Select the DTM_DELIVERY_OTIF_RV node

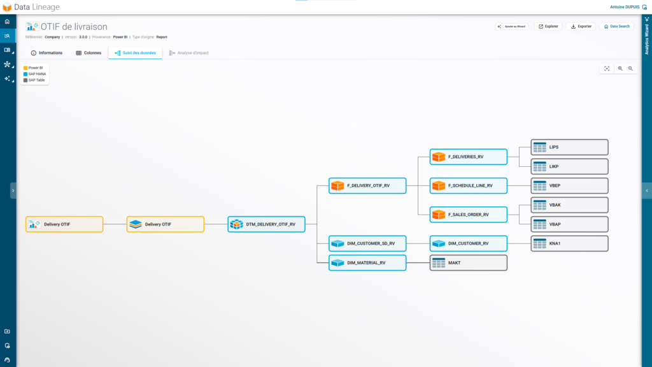point(266,224)
